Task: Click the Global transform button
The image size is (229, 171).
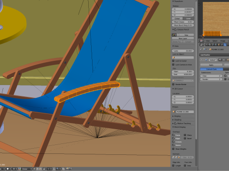Action: 177,19
